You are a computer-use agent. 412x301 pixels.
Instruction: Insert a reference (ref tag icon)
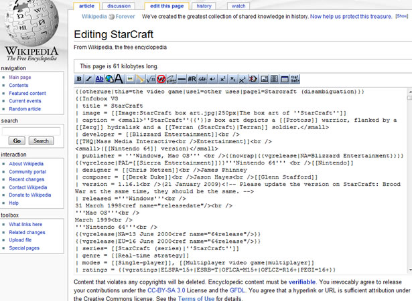(x=295, y=79)
